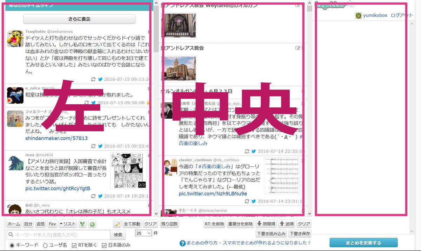Click the 検索 search button
Viewport: 421px width, 251px height.
[x=118, y=235]
